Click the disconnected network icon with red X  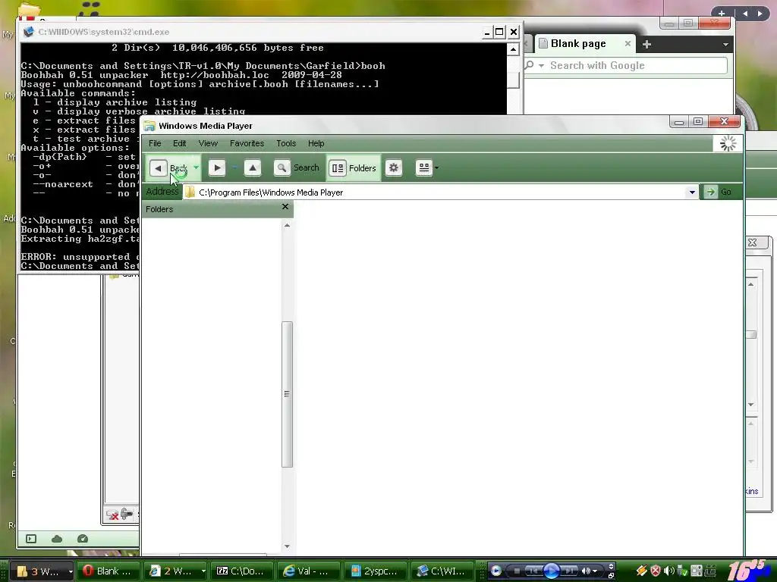[x=112, y=515]
